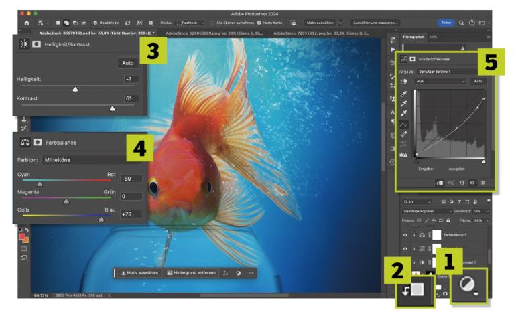This screenshot has height=326, width=516.
Task: Filter layers by type (T) icon
Action: pyautogui.click(x=459, y=201)
